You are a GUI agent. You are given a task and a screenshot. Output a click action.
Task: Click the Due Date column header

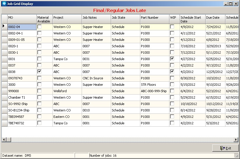(x=215, y=19)
